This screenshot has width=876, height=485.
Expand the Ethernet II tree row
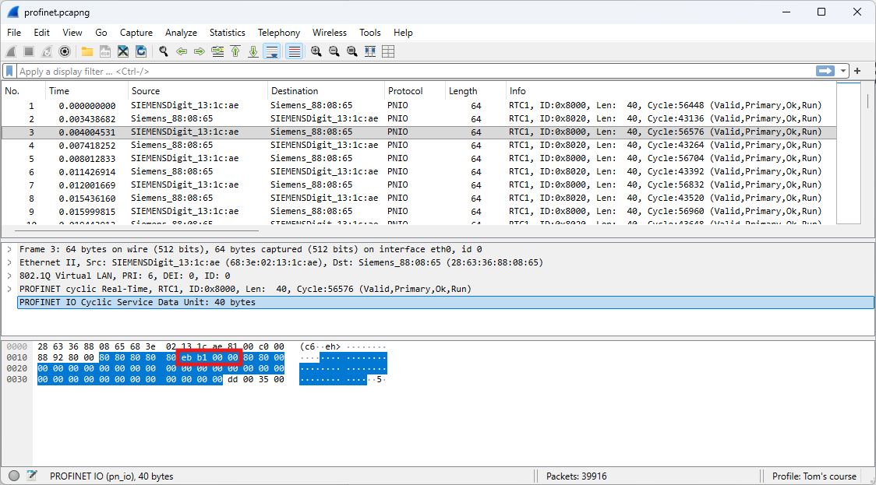[x=9, y=262]
